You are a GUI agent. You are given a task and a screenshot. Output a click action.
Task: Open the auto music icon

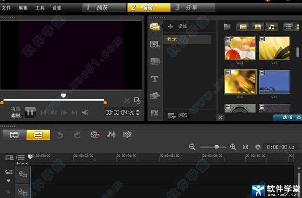127,135
